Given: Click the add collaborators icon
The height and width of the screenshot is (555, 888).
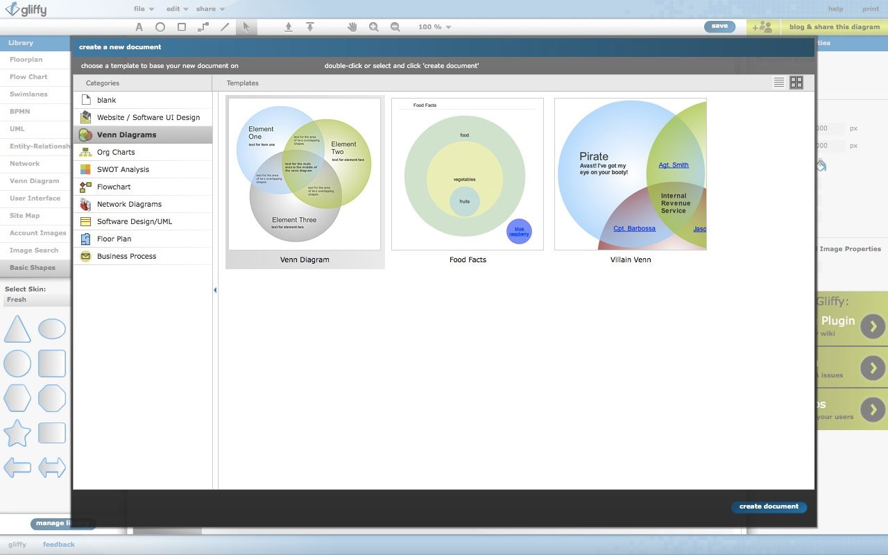Looking at the screenshot, I should pos(762,27).
